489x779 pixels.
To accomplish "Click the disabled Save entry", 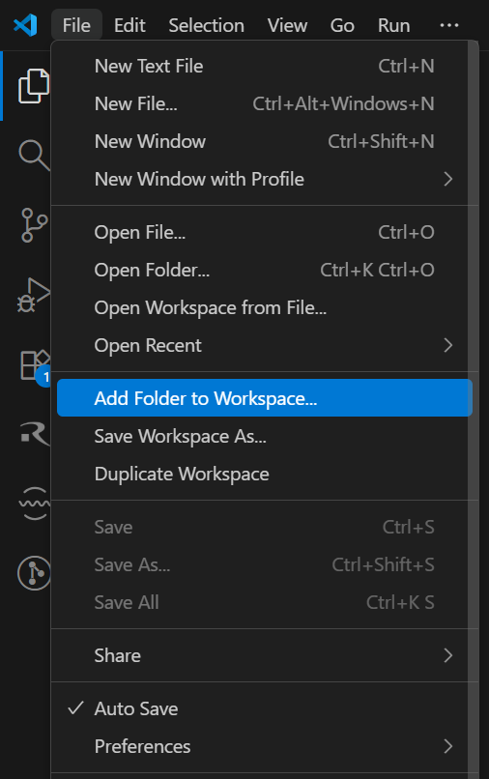I will (x=265, y=527).
